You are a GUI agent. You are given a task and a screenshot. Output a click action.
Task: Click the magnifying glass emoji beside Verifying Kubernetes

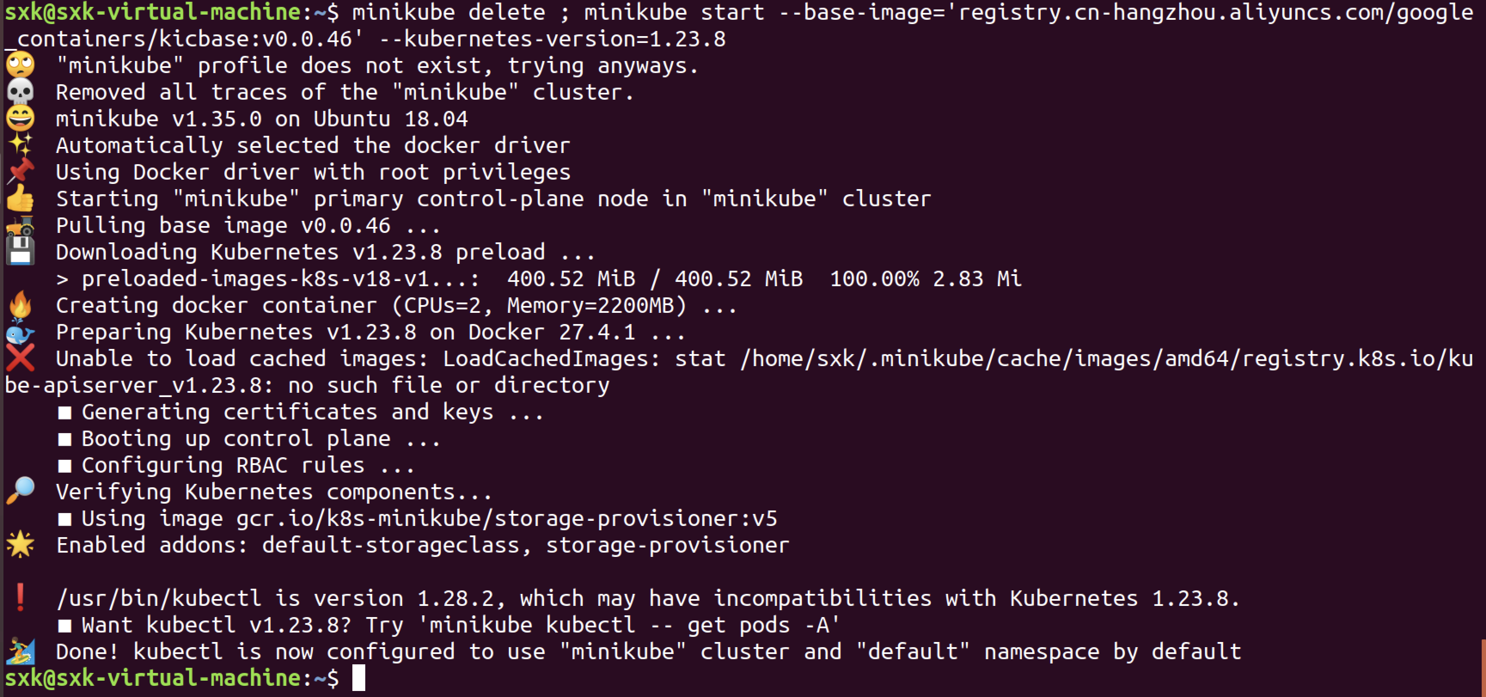20,491
